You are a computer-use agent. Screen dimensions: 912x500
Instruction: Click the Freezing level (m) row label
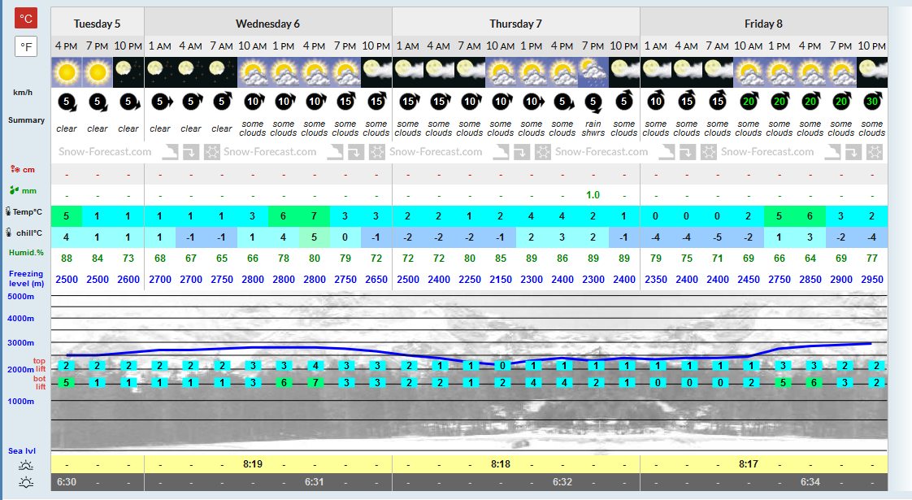coord(26,278)
